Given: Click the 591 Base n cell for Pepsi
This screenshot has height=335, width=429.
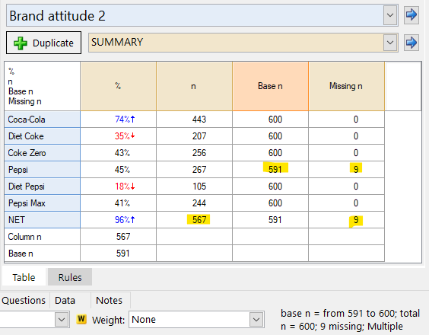Looking at the screenshot, I should pos(270,170).
